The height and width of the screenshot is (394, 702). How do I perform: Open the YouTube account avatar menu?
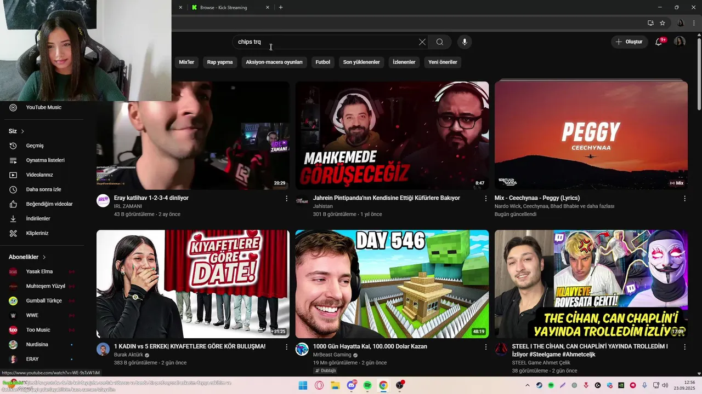pyautogui.click(x=680, y=42)
